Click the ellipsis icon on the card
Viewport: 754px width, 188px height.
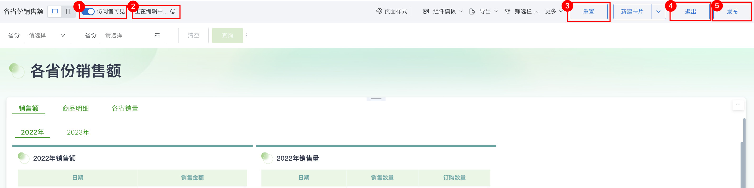[738, 105]
